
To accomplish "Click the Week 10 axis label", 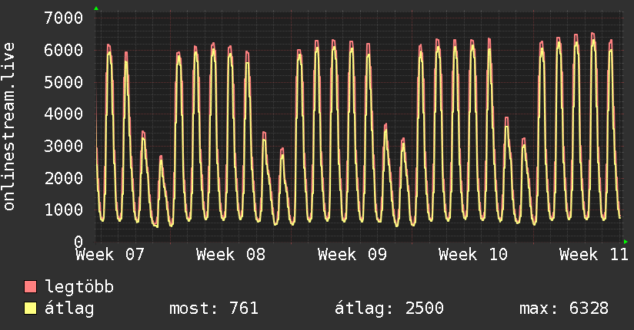I will click(x=473, y=255).
